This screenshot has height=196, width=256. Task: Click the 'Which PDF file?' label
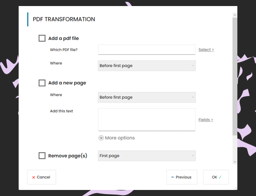(x=64, y=50)
